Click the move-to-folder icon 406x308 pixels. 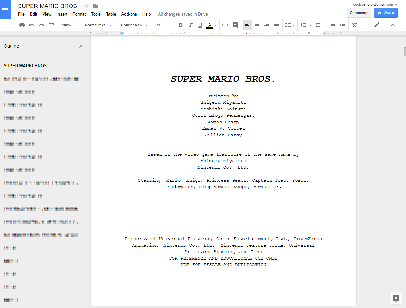[96, 6]
